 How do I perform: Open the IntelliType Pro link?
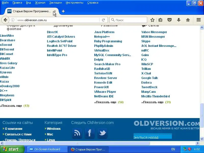click(x=57, y=55)
